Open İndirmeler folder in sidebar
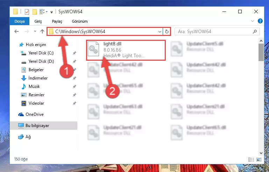Image resolution: width=269 pixels, height=172 pixels. point(38,78)
